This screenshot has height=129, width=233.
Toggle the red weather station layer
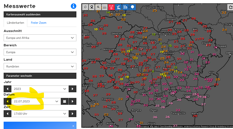coord(111,7)
